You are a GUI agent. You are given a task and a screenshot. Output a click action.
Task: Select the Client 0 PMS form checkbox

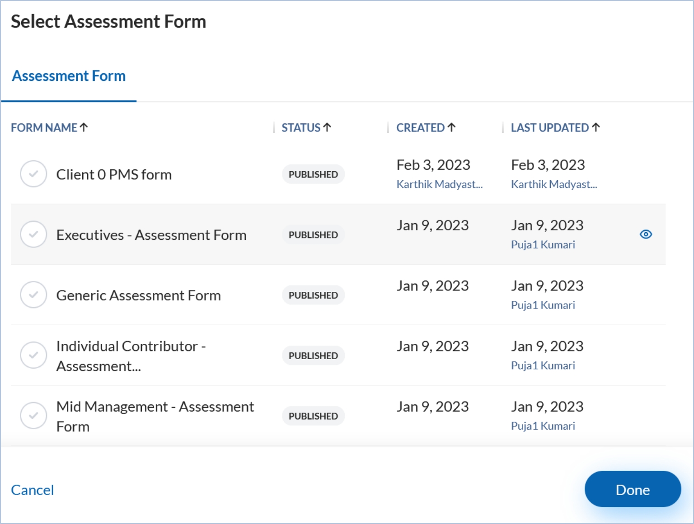[x=33, y=174]
